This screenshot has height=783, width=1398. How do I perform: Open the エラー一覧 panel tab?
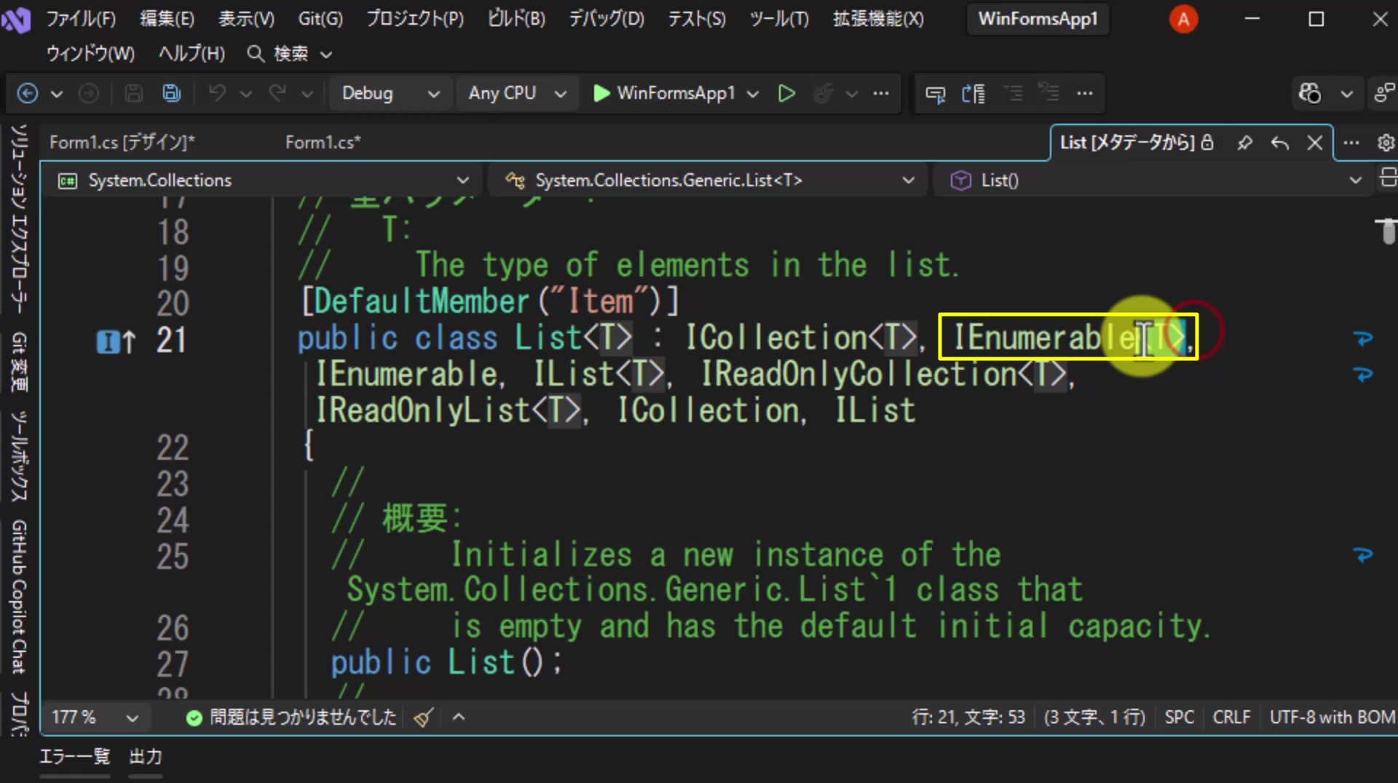click(x=74, y=757)
